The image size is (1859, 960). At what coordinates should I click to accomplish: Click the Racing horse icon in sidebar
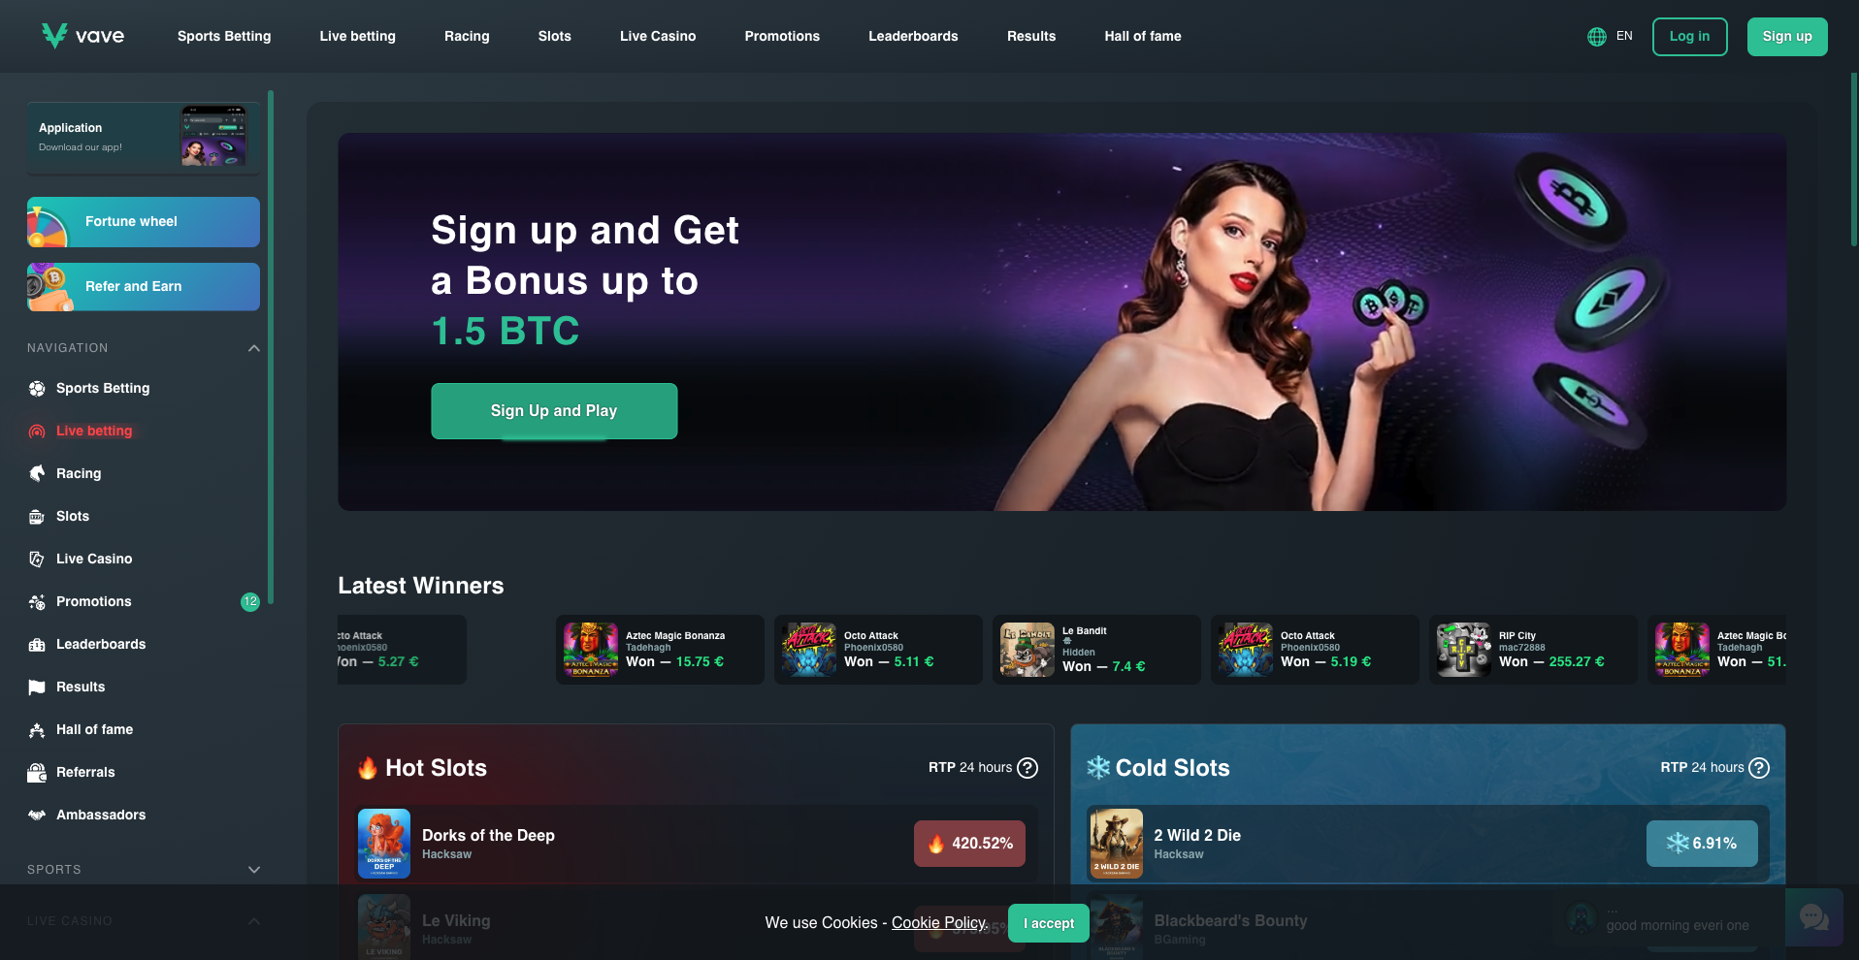tap(37, 473)
